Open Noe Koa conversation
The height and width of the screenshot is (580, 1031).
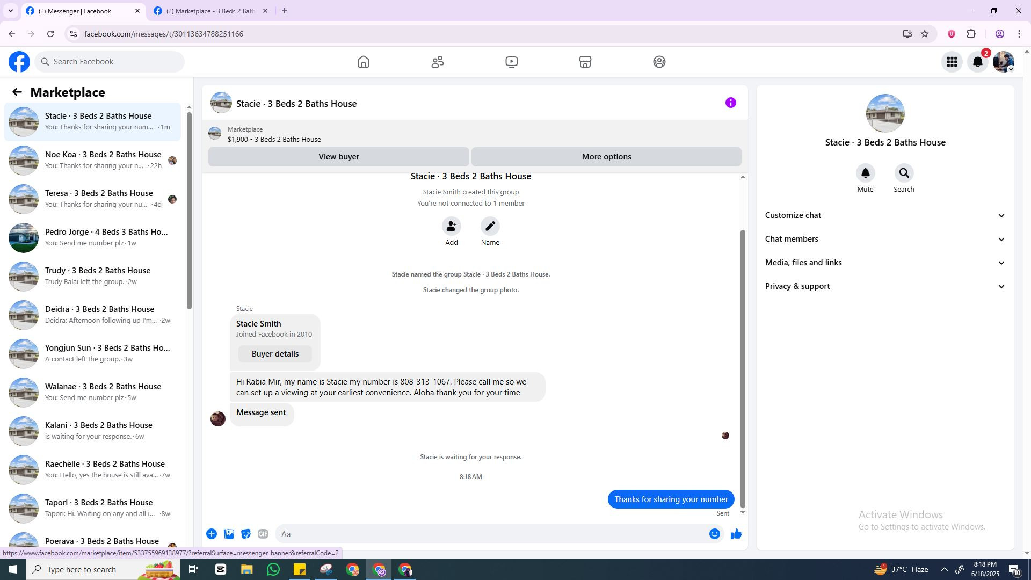coord(92,160)
